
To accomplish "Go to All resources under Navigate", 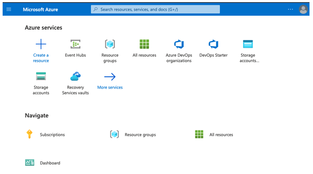I will pos(221,135).
